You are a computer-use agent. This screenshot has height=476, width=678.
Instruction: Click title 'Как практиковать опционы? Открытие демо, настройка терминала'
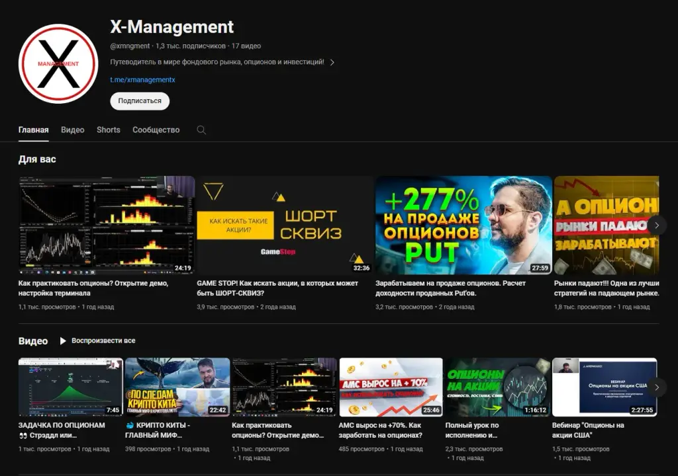(x=93, y=288)
